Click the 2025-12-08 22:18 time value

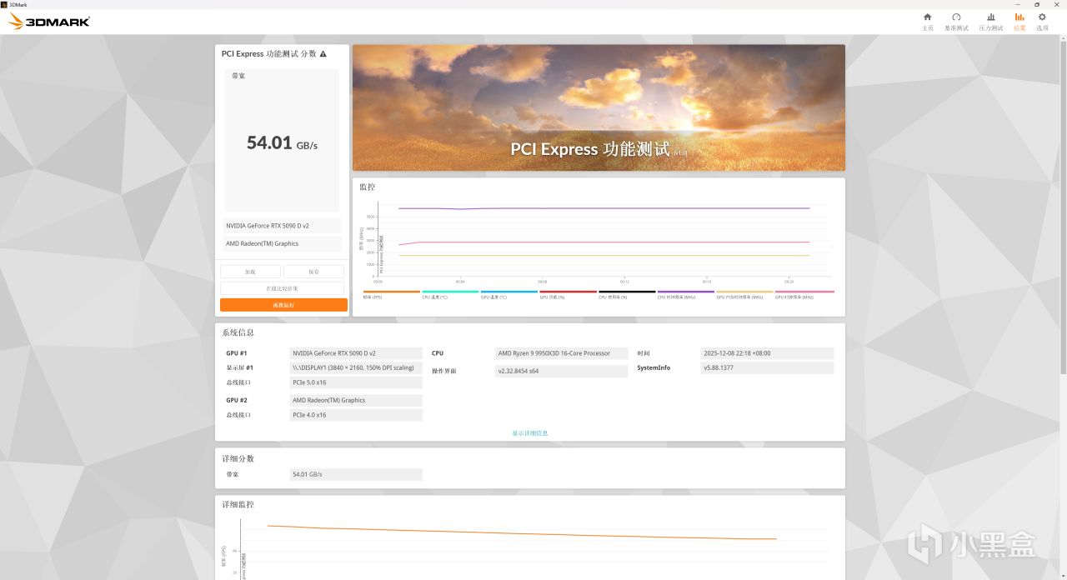(767, 353)
